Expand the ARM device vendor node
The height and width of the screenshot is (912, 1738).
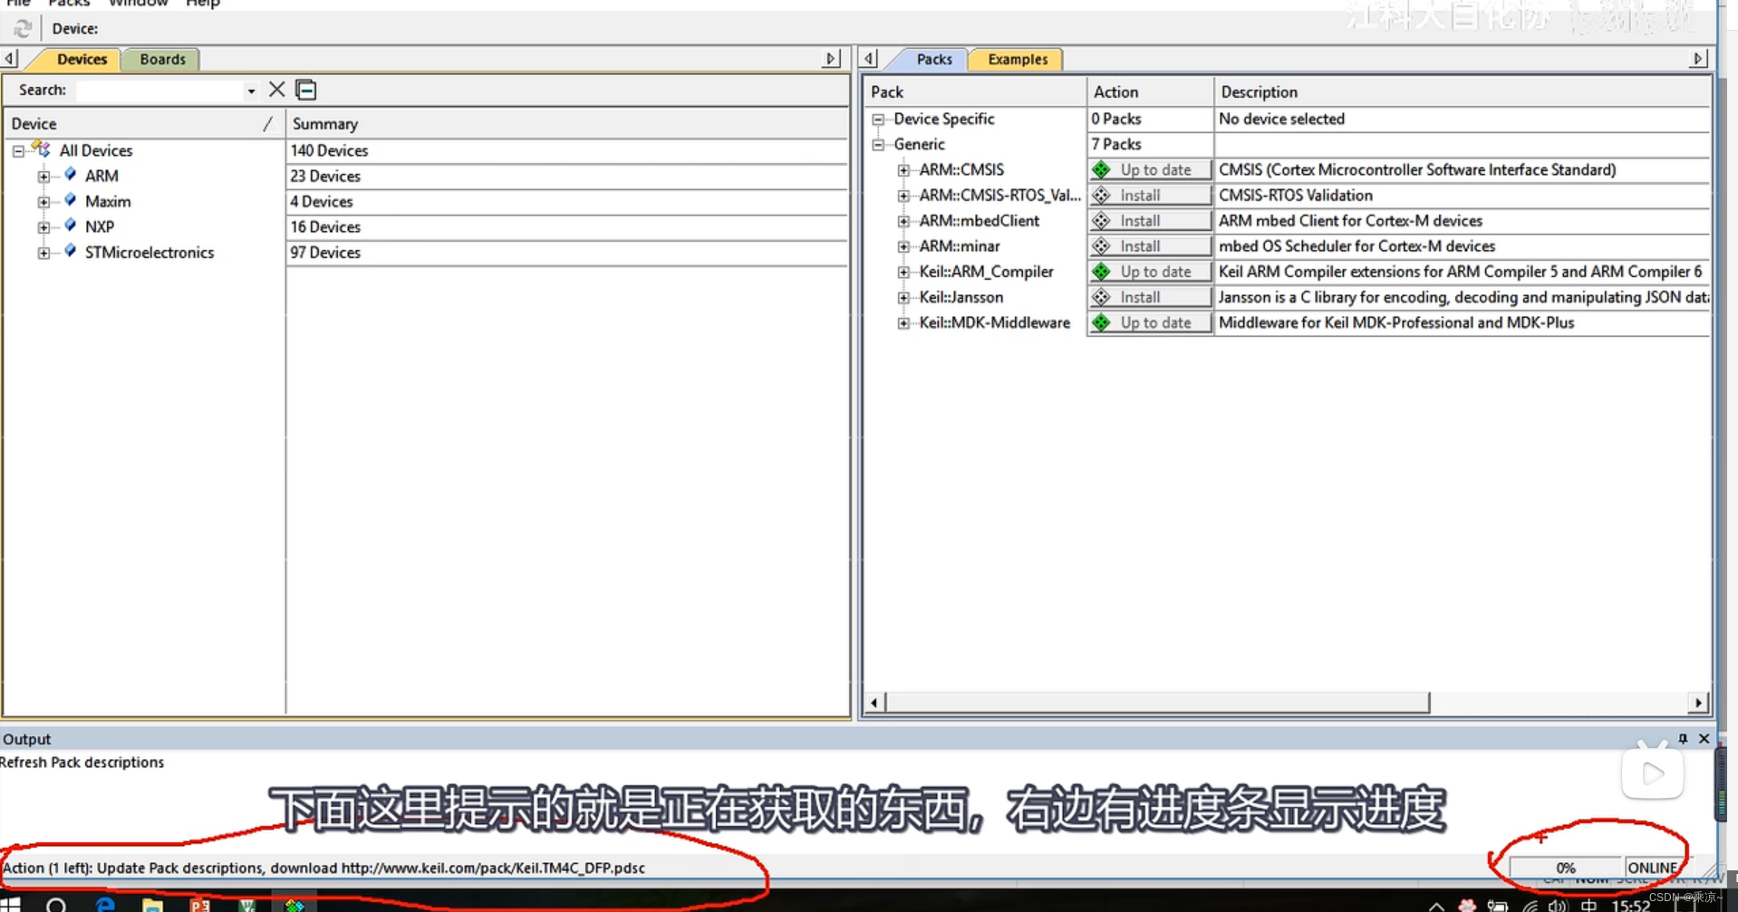pos(43,177)
